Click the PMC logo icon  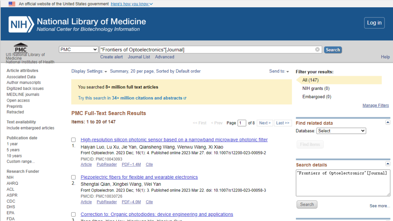[20, 48]
